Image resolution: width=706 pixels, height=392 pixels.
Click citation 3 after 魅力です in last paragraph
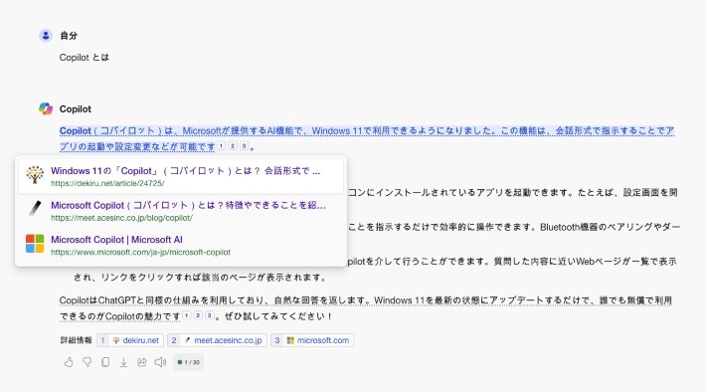click(210, 315)
